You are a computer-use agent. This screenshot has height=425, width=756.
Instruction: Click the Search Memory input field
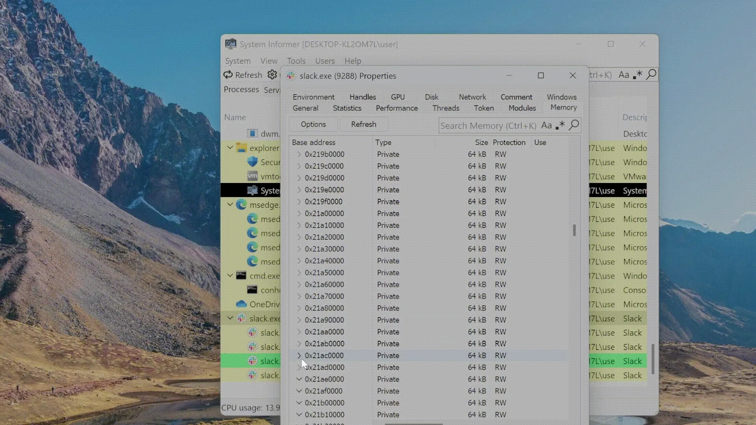click(488, 126)
